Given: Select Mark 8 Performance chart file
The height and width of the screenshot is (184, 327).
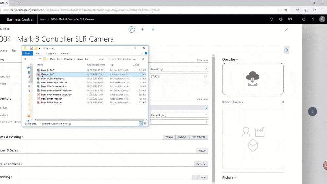Looking at the screenshot, I should click(x=91, y=86).
